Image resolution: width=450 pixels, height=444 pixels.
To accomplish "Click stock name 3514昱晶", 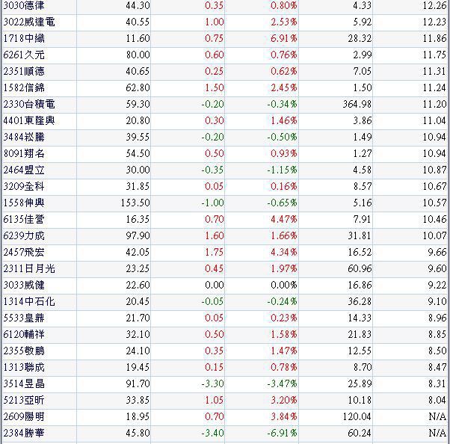I will tap(24, 383).
